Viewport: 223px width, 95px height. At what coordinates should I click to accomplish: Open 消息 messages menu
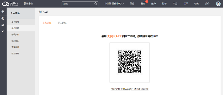point(143,4)
